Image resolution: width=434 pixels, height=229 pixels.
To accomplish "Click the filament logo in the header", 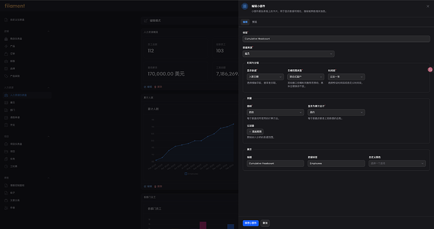I will (14, 6).
